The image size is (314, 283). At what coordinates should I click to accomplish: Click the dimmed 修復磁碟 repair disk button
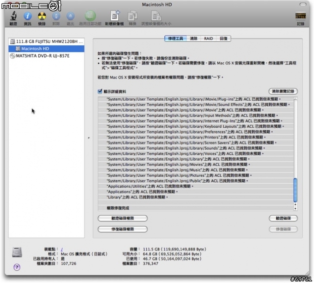click(283, 229)
